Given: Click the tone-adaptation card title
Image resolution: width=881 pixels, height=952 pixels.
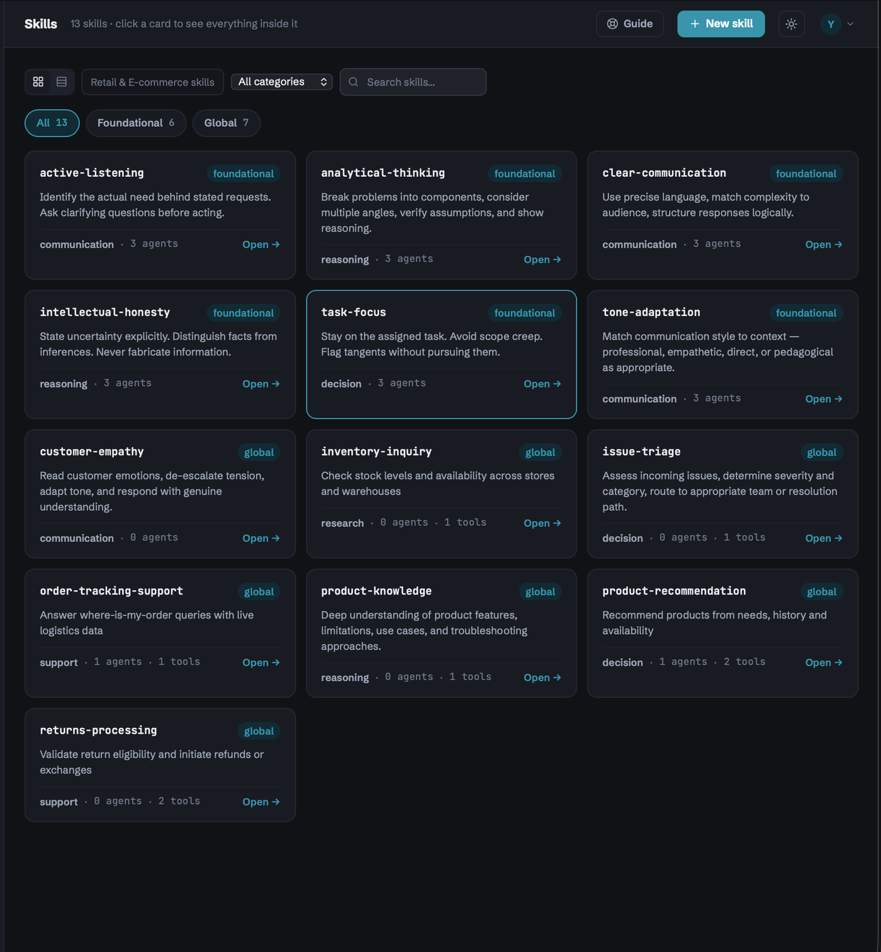Looking at the screenshot, I should pos(651,312).
